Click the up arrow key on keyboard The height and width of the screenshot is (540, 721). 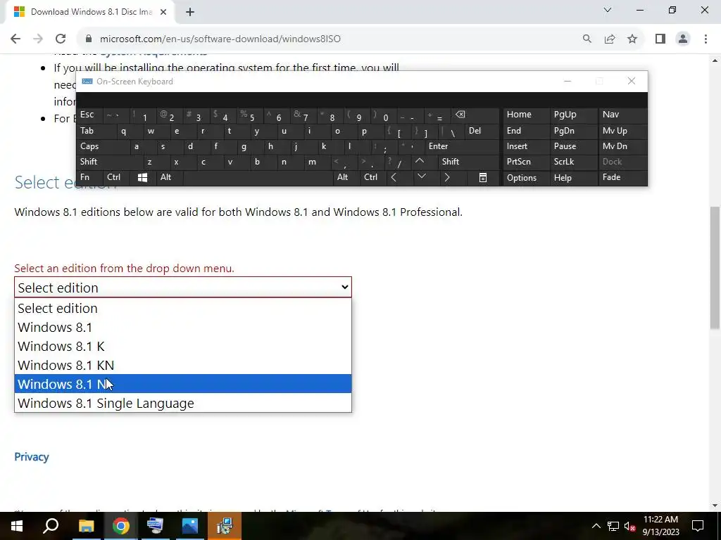click(420, 162)
